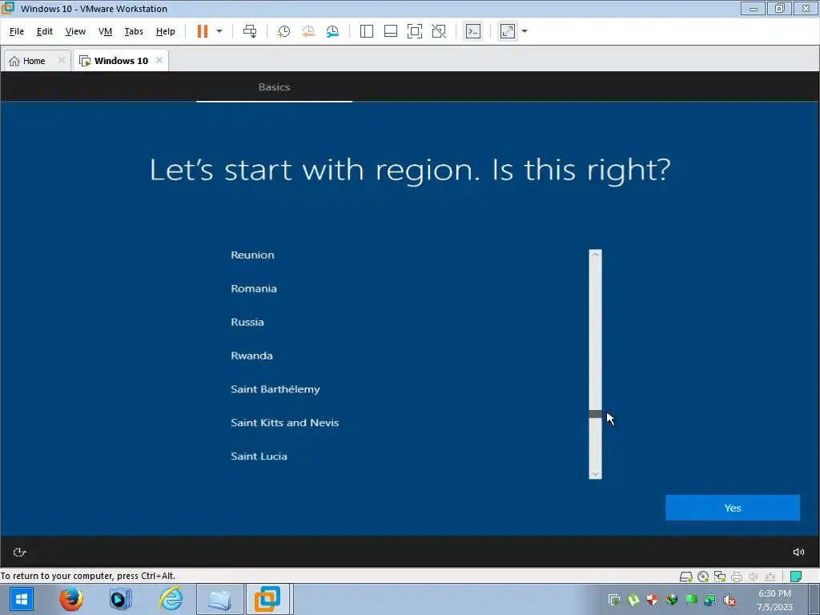Open the Windows Start button

point(21,599)
